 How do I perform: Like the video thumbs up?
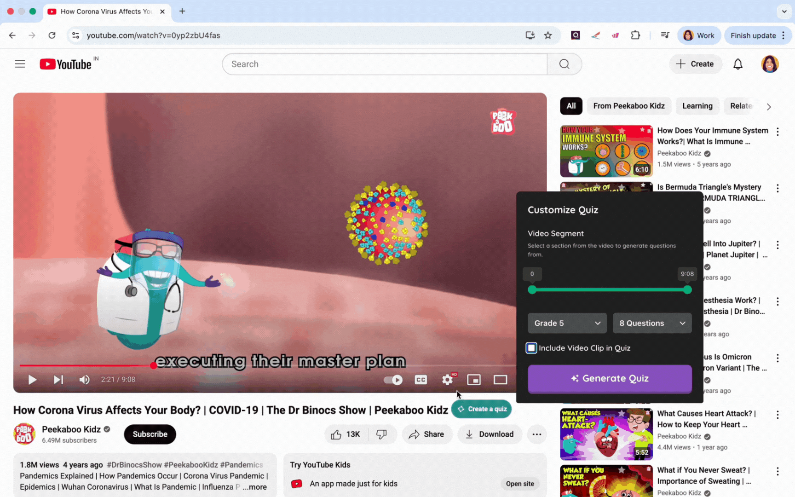tap(345, 434)
